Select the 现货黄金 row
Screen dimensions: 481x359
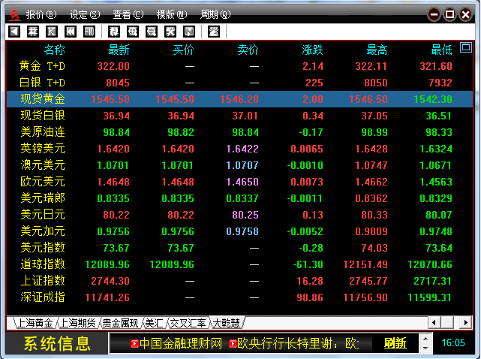239,99
